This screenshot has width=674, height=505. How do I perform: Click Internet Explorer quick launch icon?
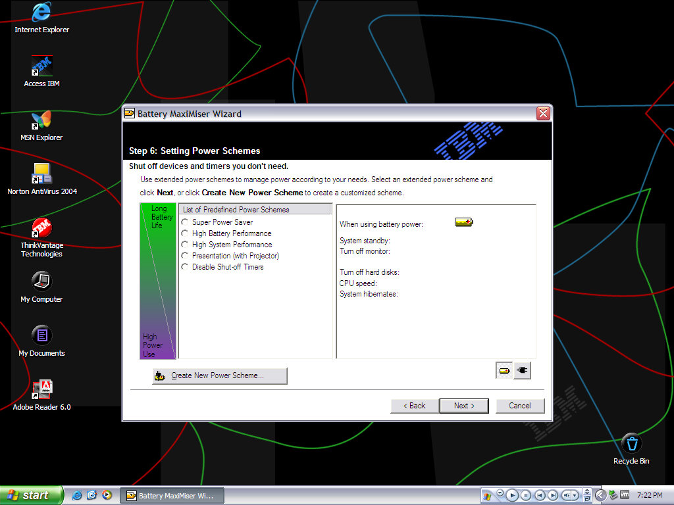77,495
